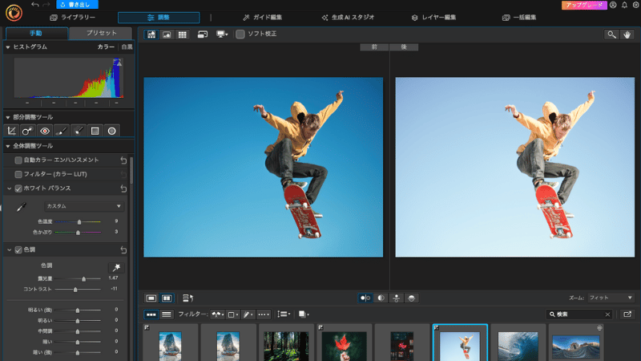
Task: Uncheck 色調 checkbox
Action: (18, 249)
